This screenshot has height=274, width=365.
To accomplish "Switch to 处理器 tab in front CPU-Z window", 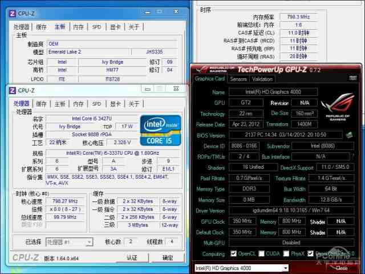I will pos(22,103).
